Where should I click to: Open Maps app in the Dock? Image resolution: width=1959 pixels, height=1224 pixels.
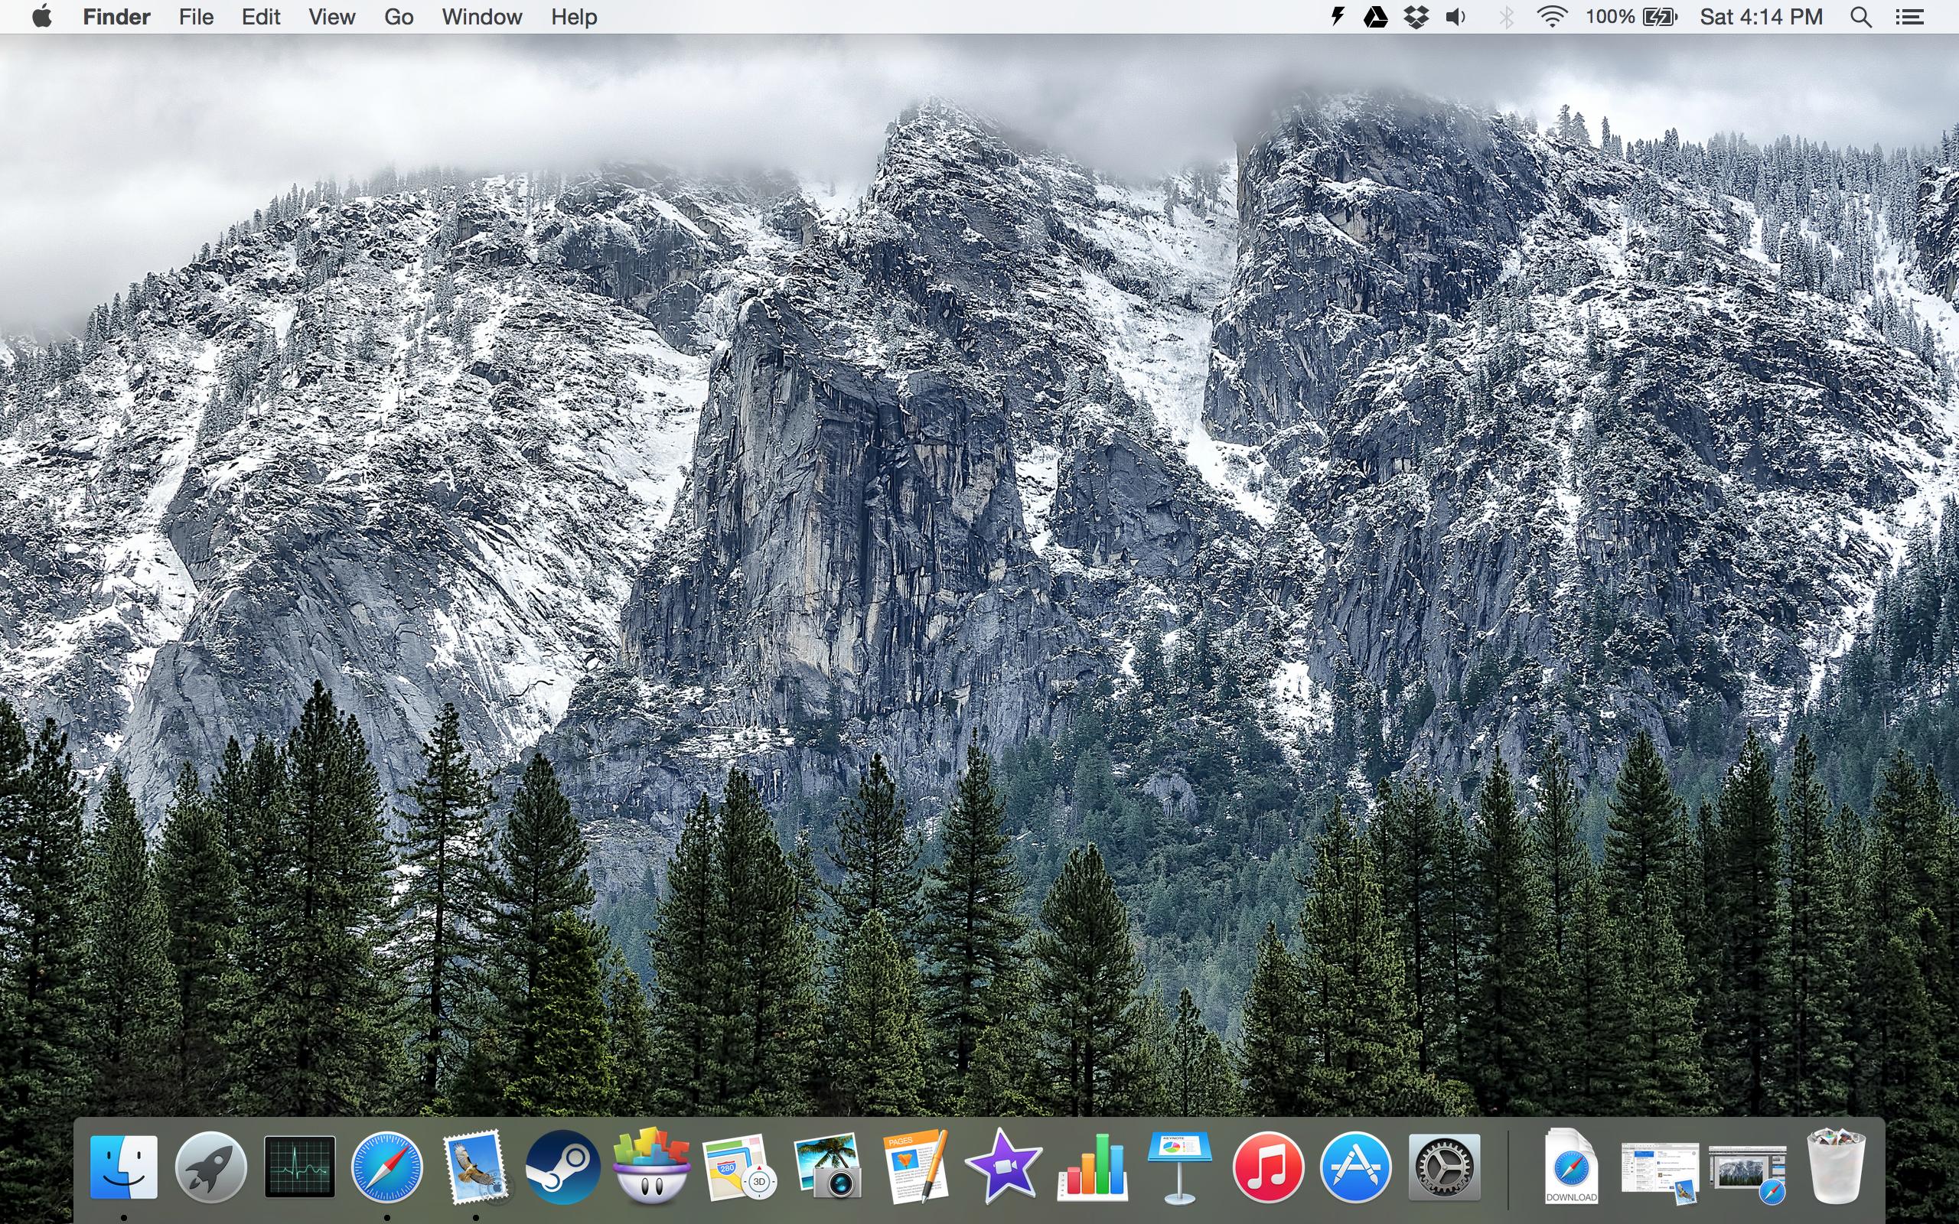pyautogui.click(x=738, y=1167)
